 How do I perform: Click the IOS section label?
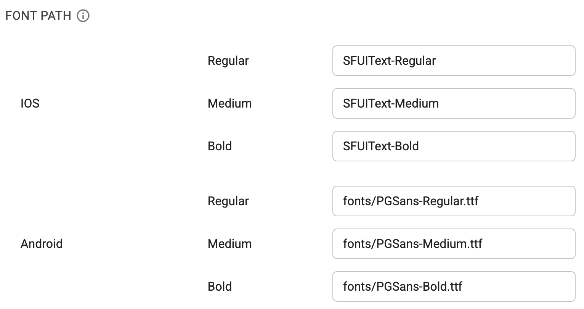[30, 103]
